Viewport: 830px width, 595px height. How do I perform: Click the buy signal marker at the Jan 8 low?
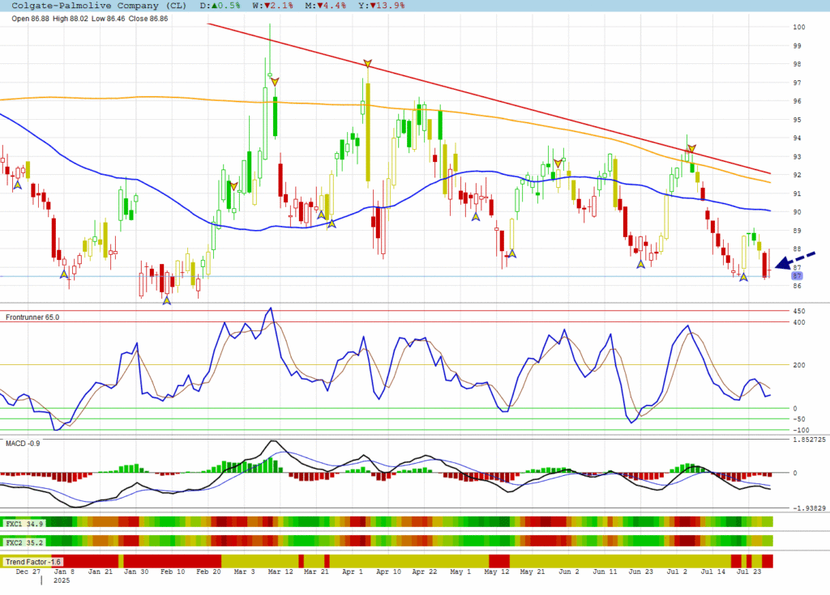(64, 274)
